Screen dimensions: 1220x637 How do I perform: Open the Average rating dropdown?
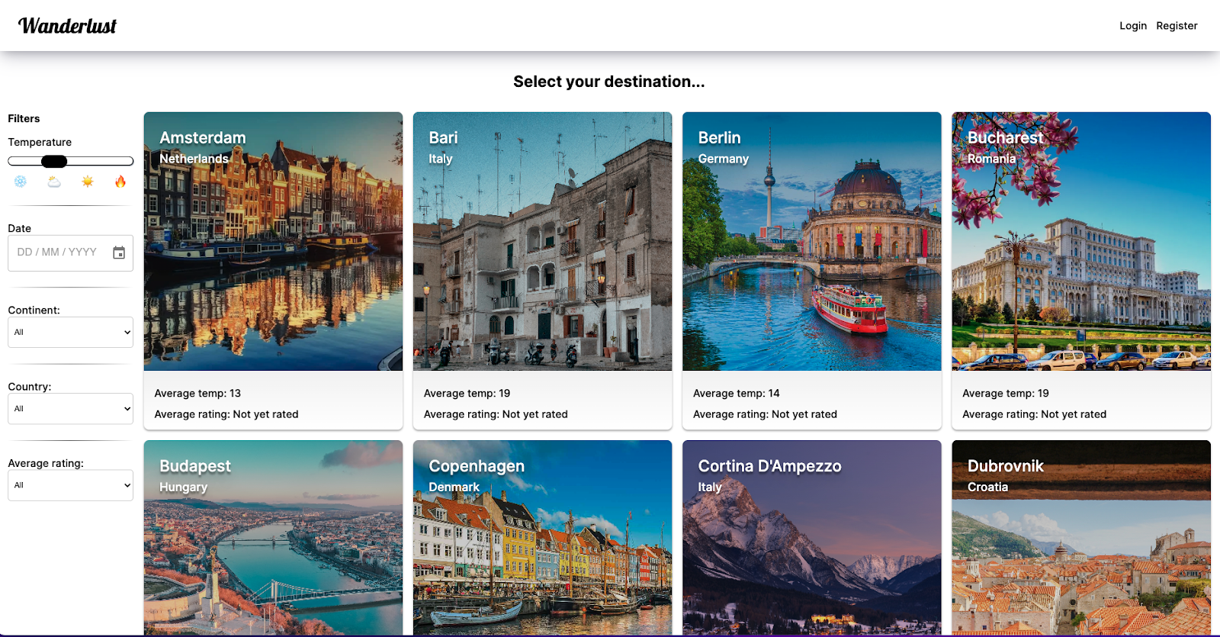click(x=70, y=485)
